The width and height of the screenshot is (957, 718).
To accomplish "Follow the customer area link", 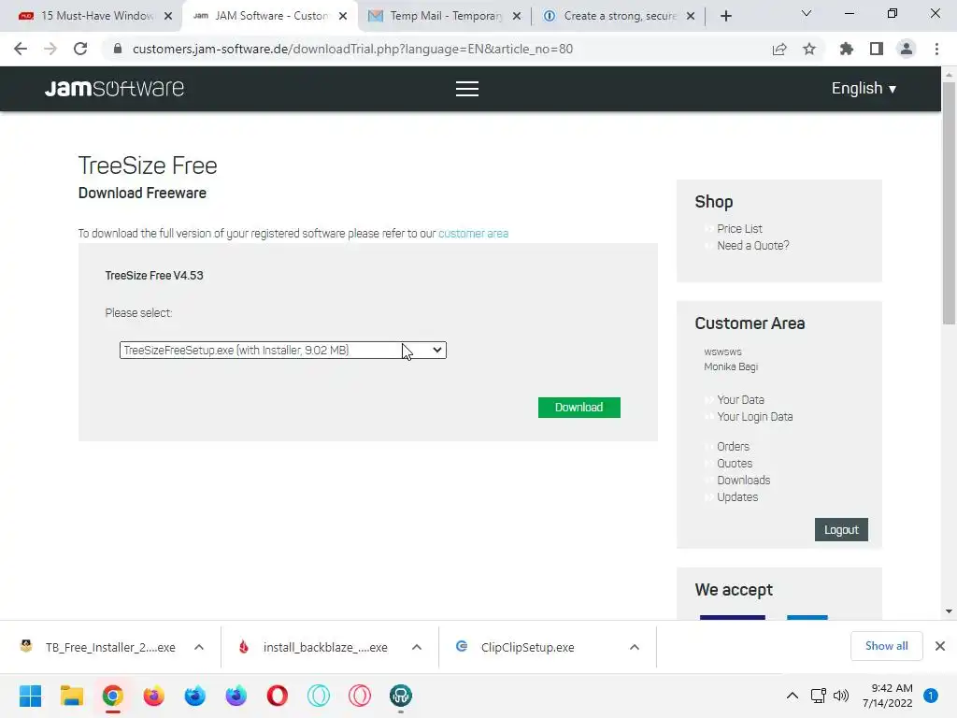I will 473,233.
